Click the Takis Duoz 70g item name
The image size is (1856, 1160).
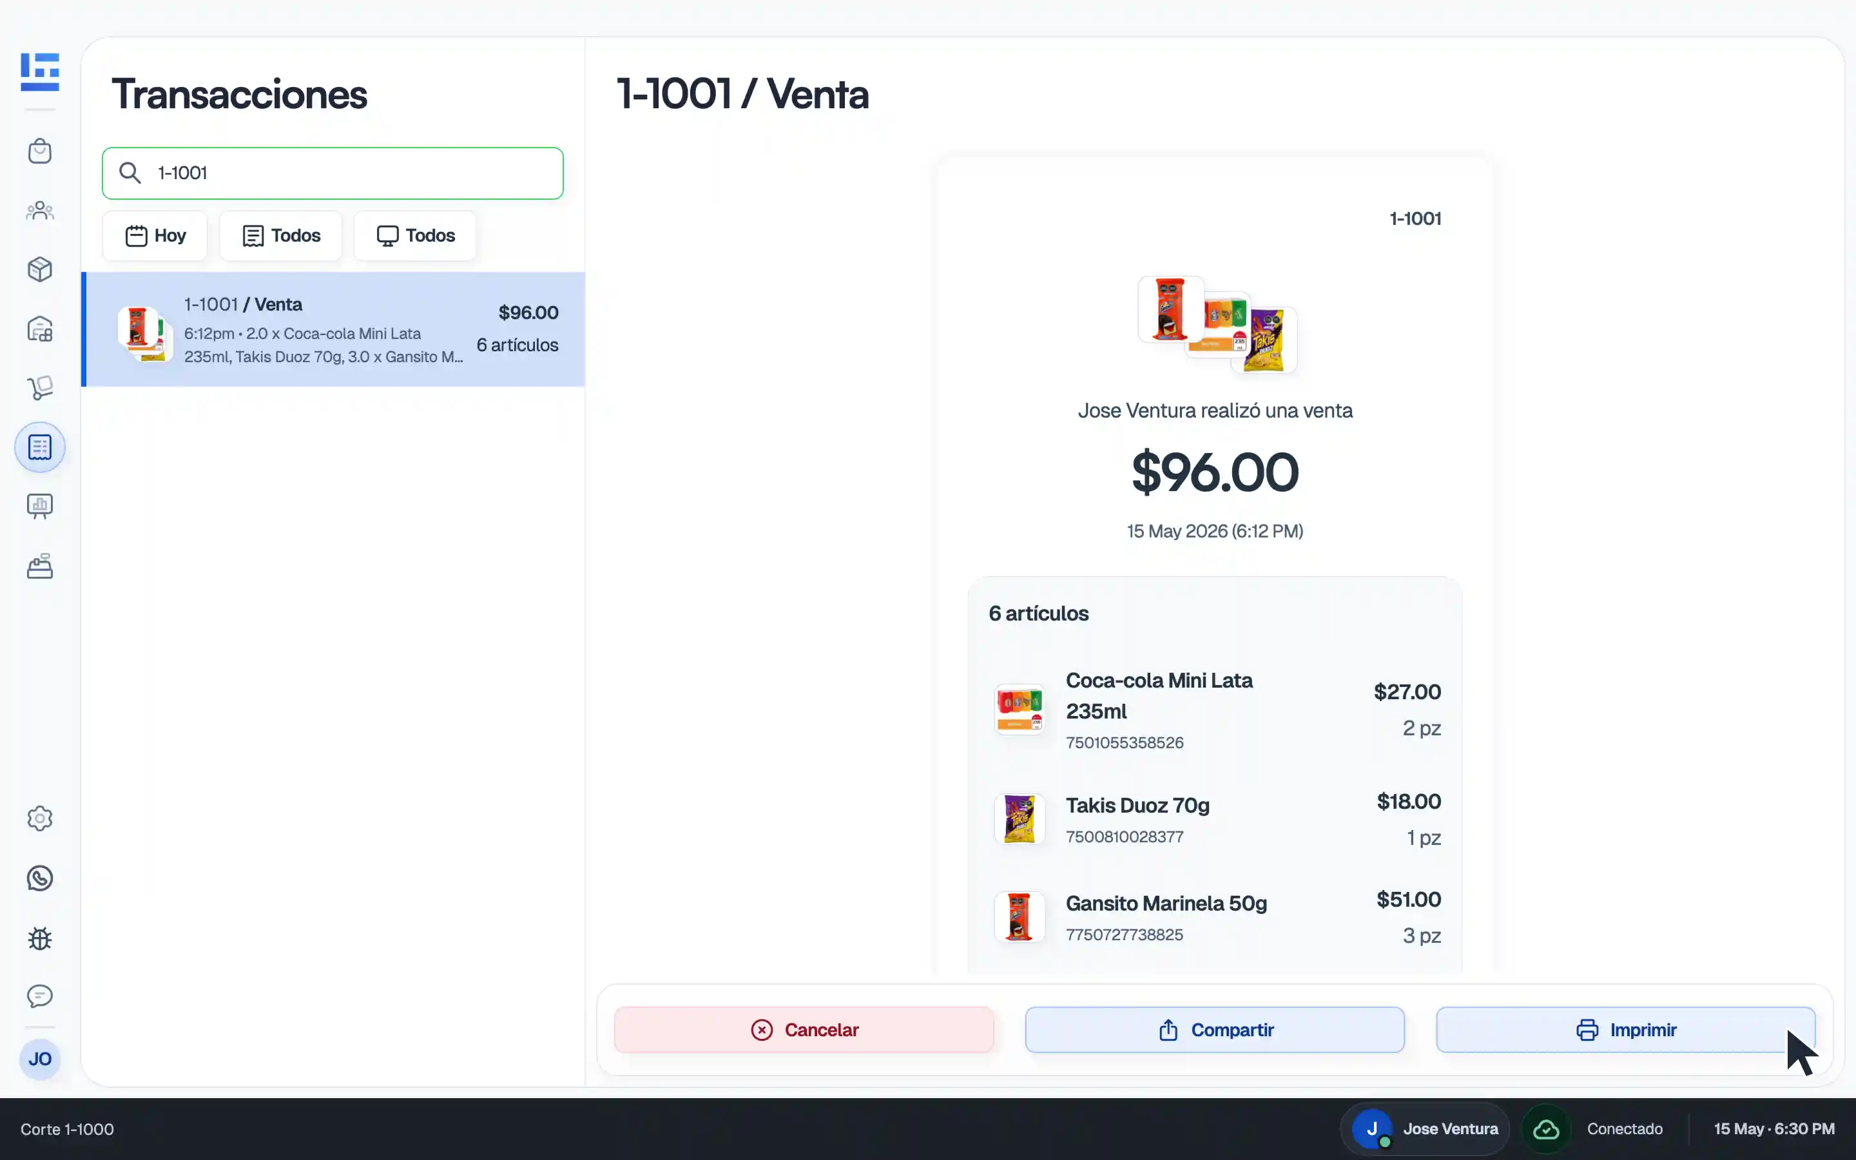tap(1137, 806)
